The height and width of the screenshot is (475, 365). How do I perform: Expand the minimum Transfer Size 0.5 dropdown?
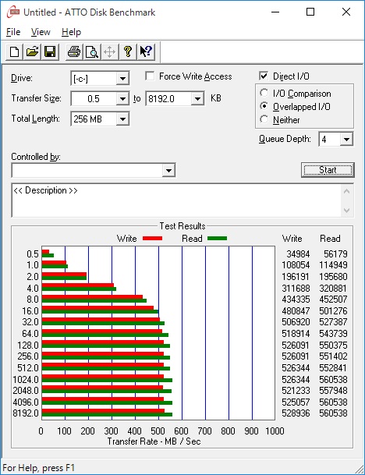(122, 99)
